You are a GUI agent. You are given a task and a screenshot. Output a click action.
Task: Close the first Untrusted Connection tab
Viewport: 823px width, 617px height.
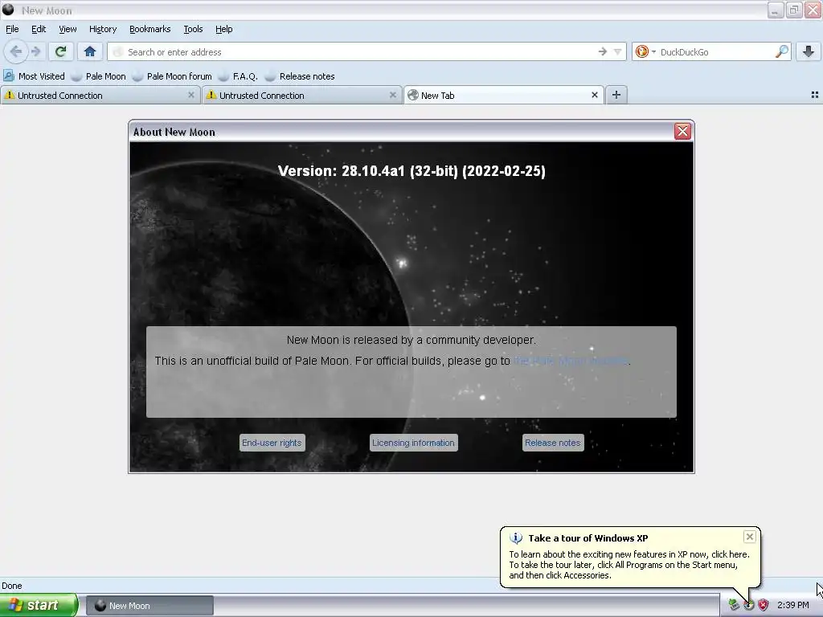[191, 95]
